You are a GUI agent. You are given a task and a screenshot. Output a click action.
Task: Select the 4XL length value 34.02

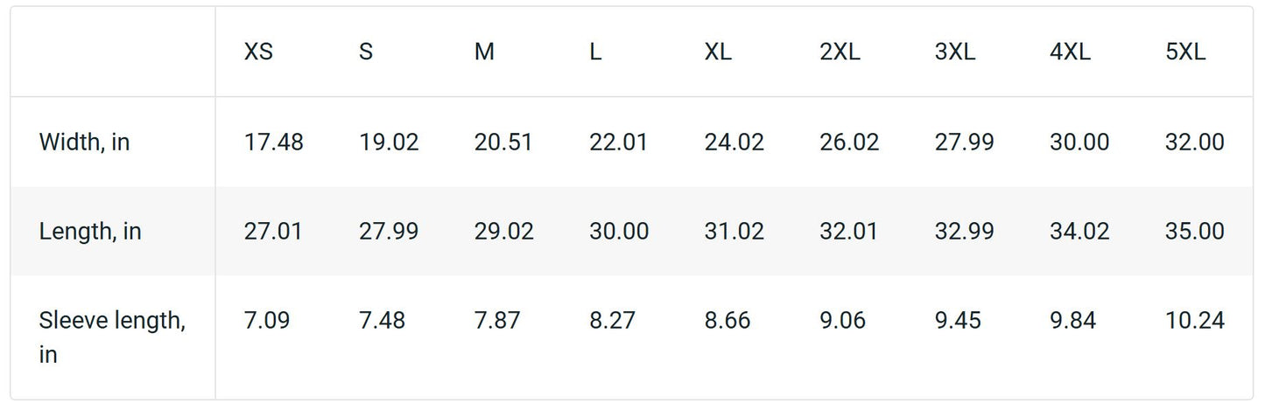click(x=1079, y=232)
